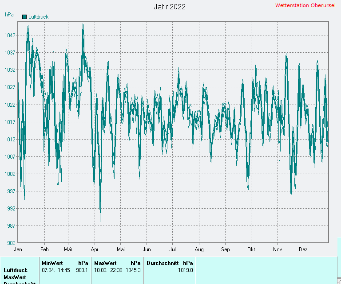Click the 992 y-axis value
The width and height of the screenshot is (341, 284).
tap(12, 209)
